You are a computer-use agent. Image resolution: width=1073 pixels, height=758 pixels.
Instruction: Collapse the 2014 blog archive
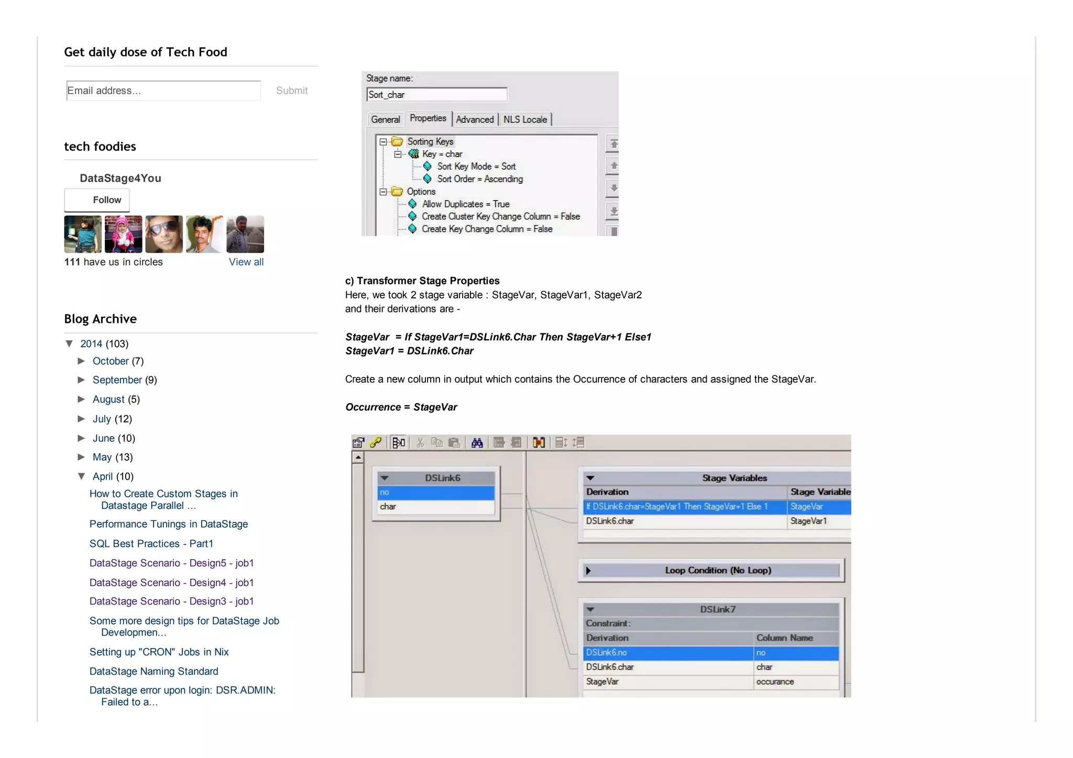tap(69, 344)
